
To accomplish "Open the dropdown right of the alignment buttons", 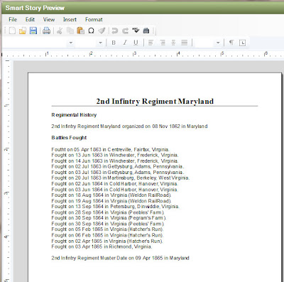I will coord(218,43).
